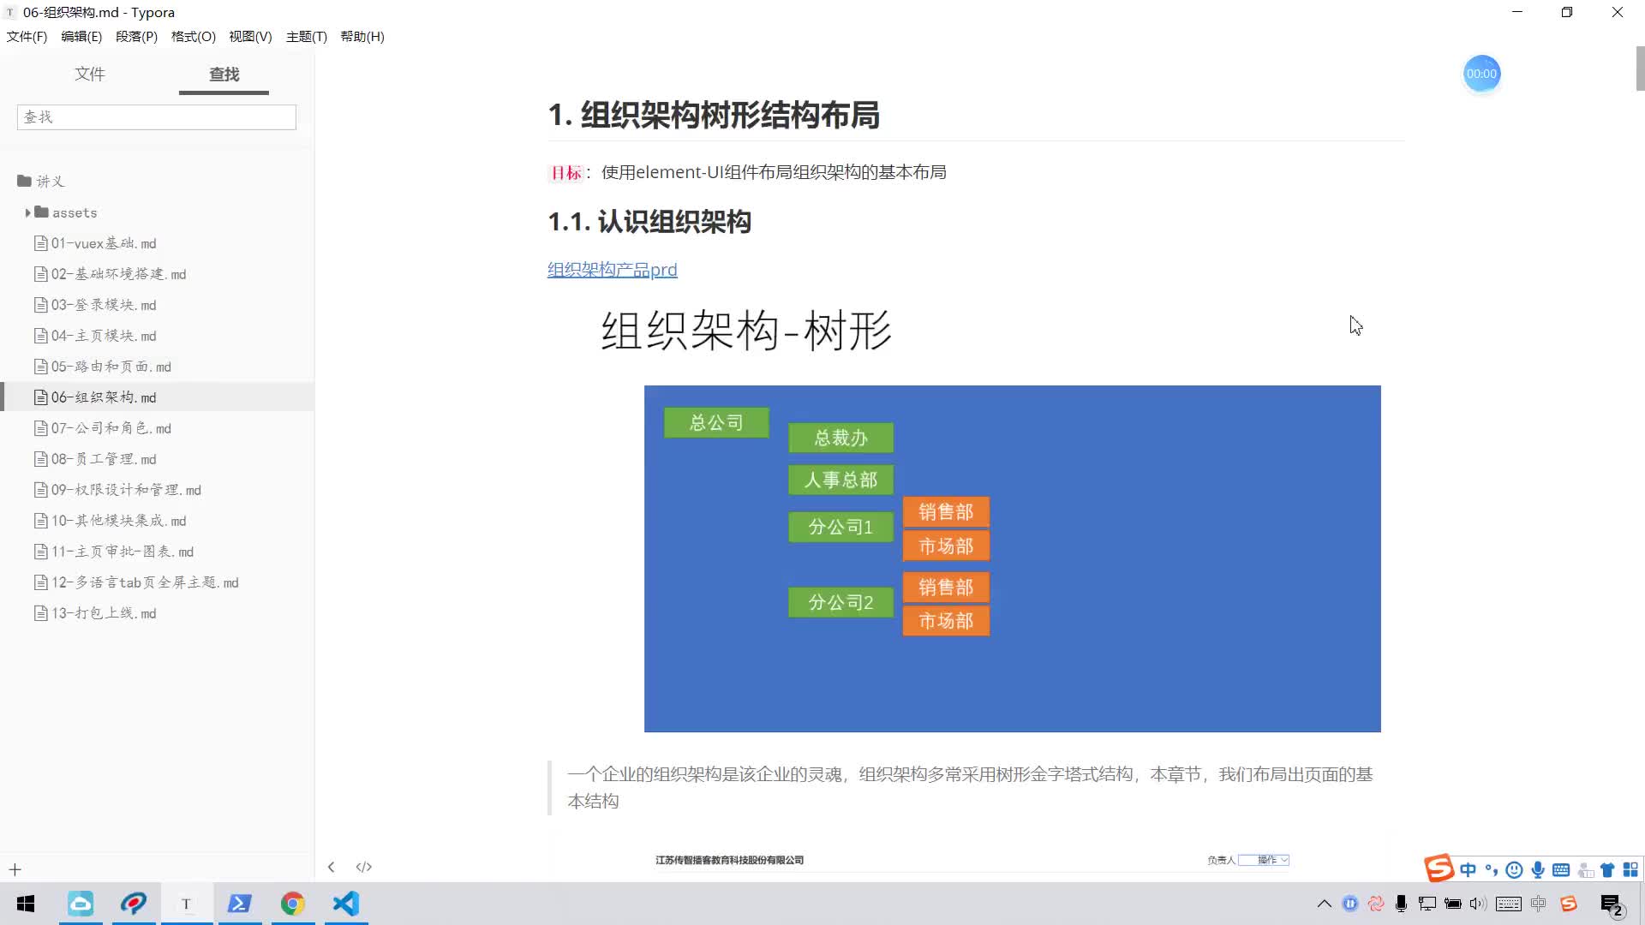Open file 04-主页模块.md
1645x925 pixels.
(95, 336)
